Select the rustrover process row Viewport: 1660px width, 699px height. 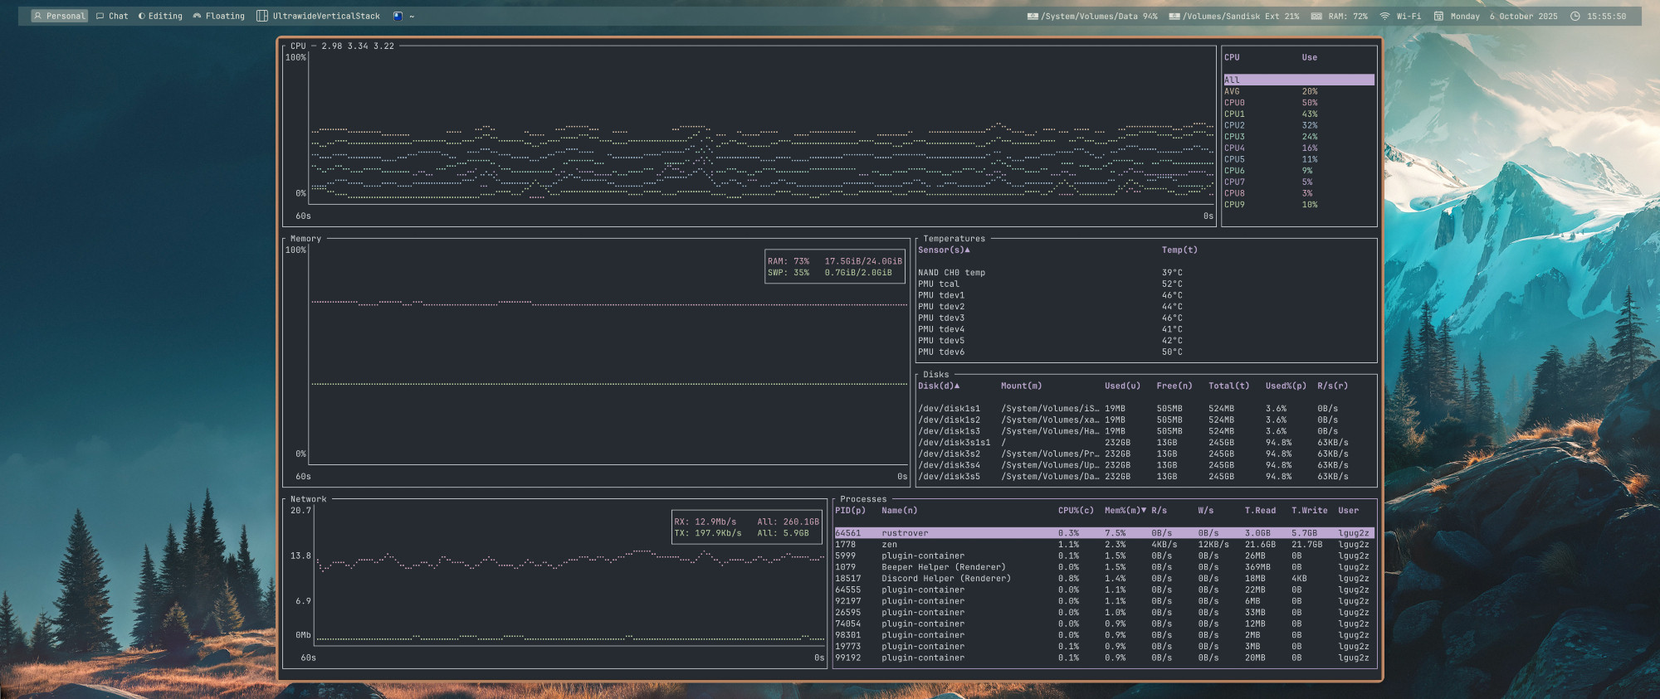tap(905, 533)
